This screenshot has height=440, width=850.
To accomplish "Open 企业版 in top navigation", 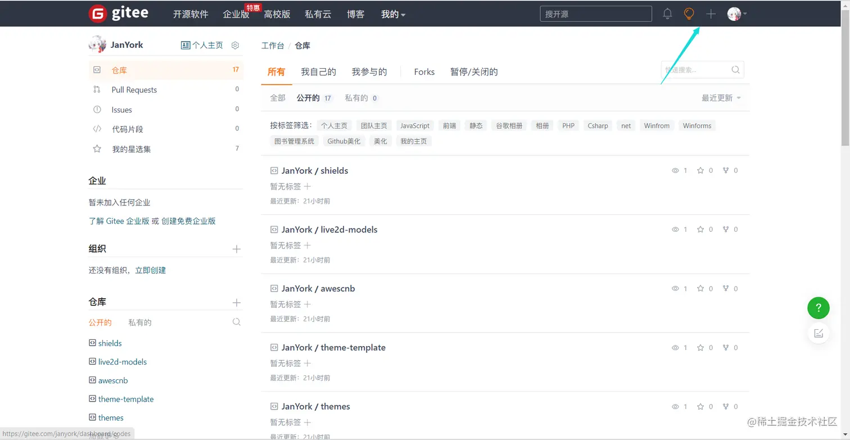I will click(x=236, y=14).
